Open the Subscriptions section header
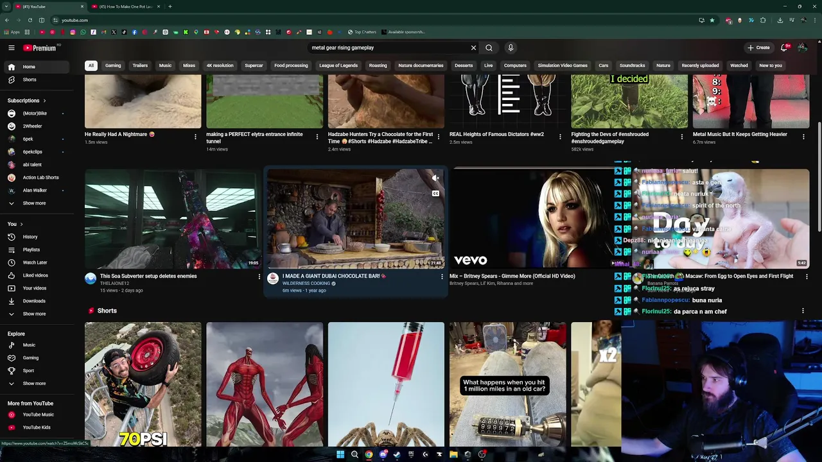Image resolution: width=822 pixels, height=462 pixels. [x=26, y=101]
